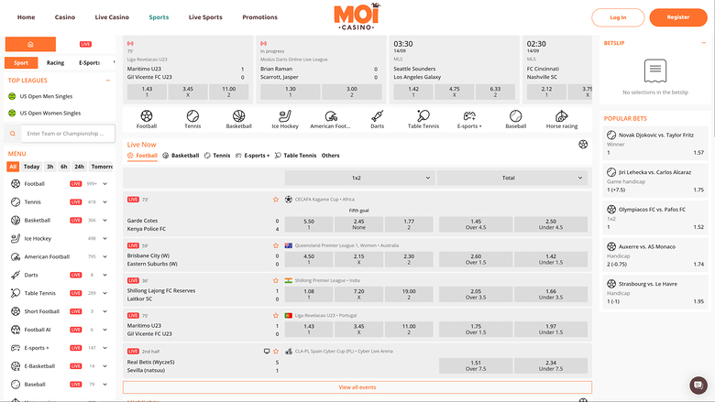Switch to the Live Casino nav tab

point(112,17)
